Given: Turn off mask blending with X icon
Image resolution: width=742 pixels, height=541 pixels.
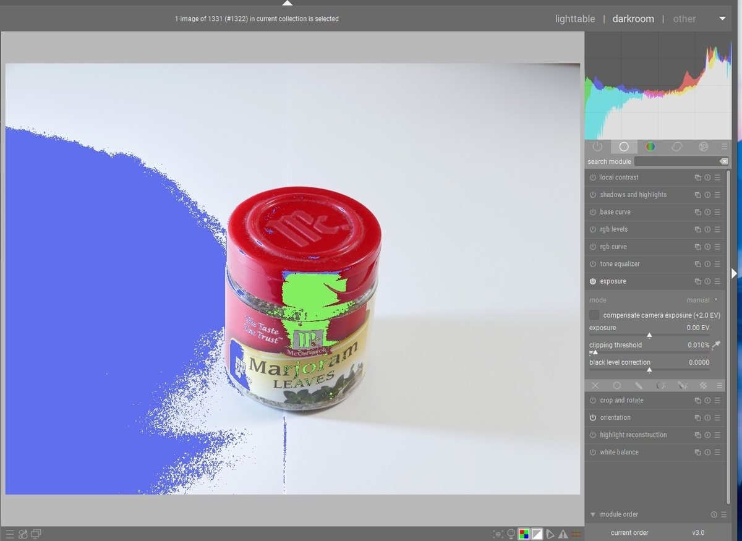Looking at the screenshot, I should click(595, 385).
